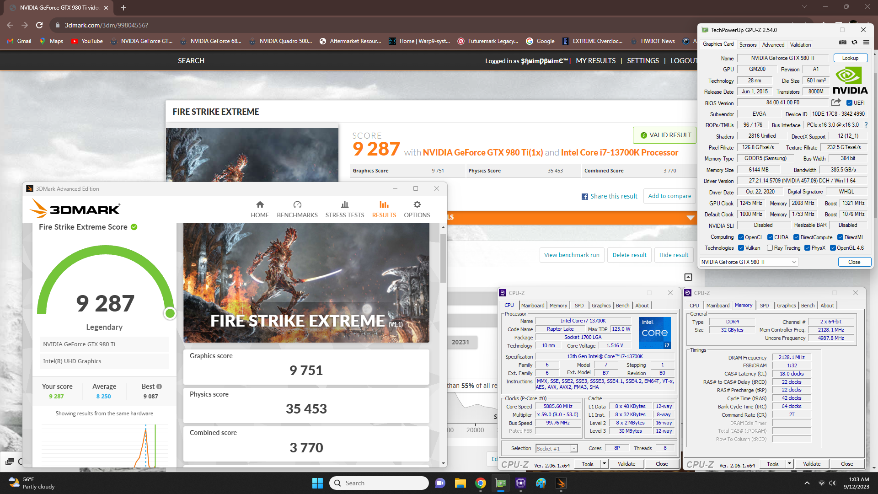This screenshot has height=494, width=878.
Task: Click the 3DMark logo
Action: (75, 209)
